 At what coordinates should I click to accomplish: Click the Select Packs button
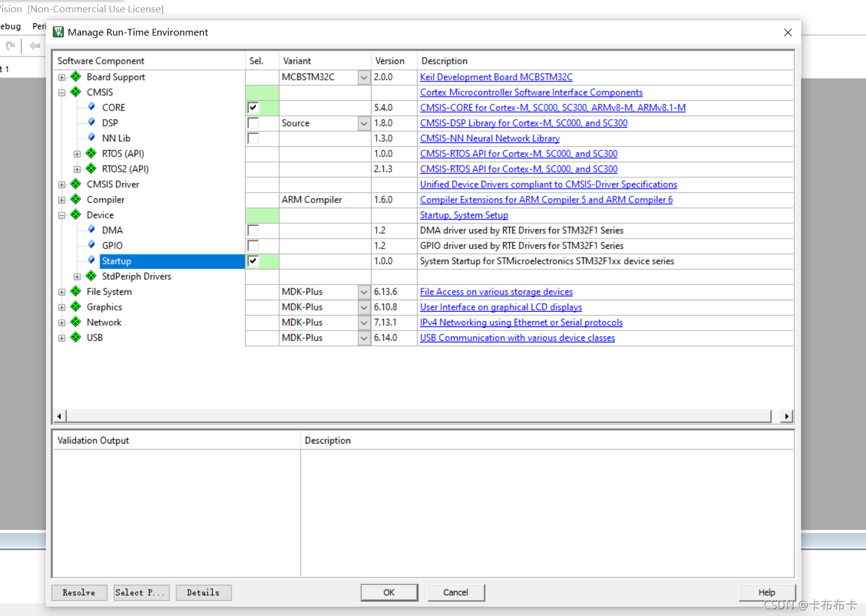pos(141,593)
